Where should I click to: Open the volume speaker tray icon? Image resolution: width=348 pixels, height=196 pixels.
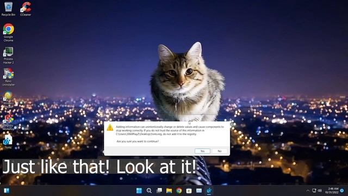(x=320, y=191)
